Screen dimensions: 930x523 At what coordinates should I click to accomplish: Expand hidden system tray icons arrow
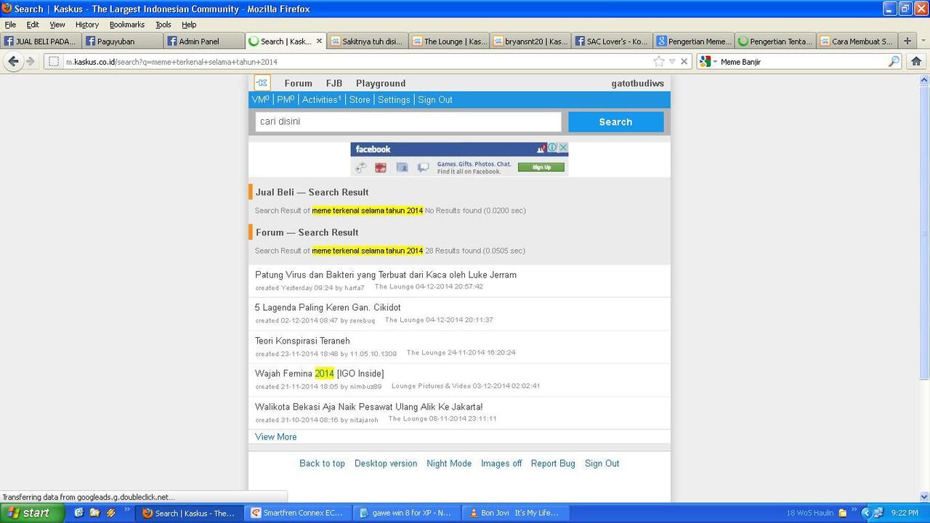click(x=865, y=513)
